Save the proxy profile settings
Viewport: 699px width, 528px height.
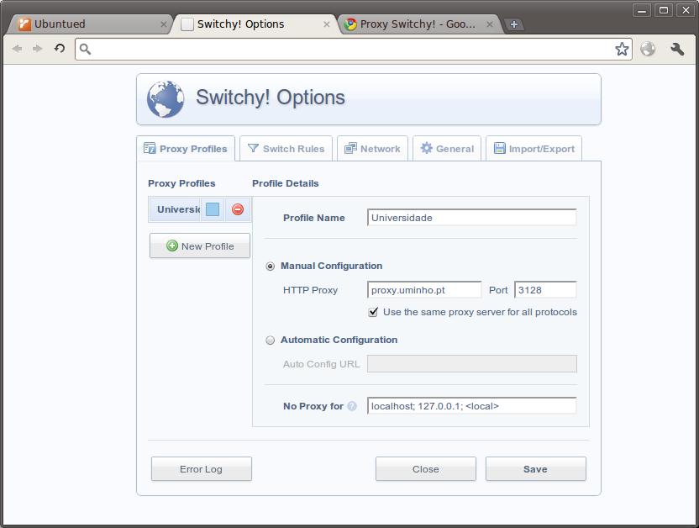[535, 469]
